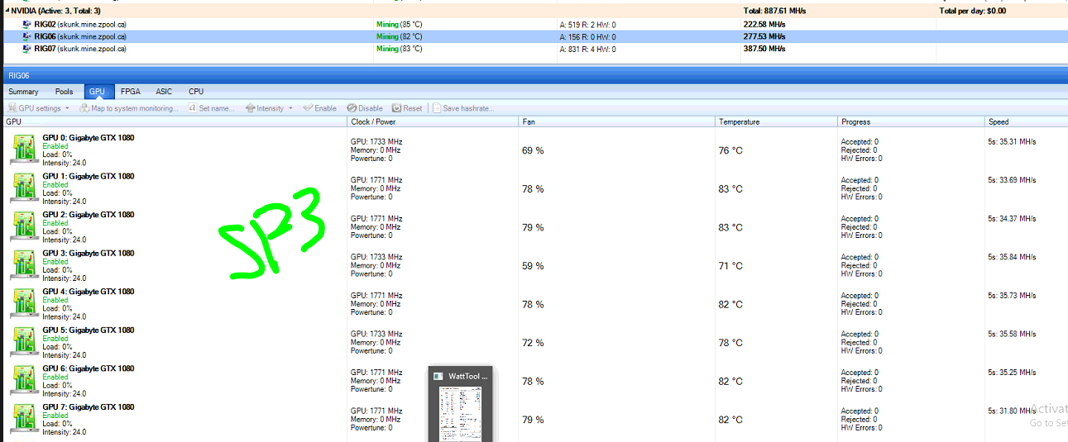The height and width of the screenshot is (442, 1068).
Task: Click GPU 3 fan value 59 %
Action: click(x=534, y=266)
